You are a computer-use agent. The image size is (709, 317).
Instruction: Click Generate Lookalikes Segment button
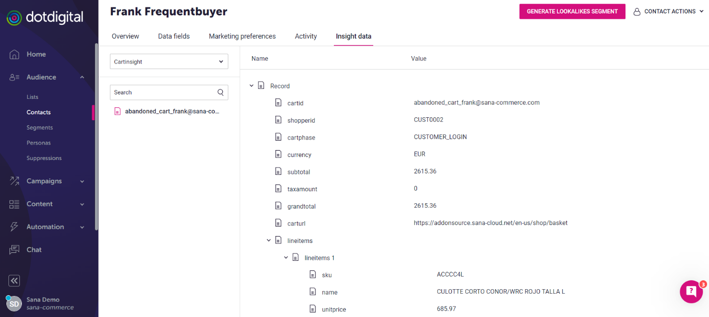[x=572, y=11]
